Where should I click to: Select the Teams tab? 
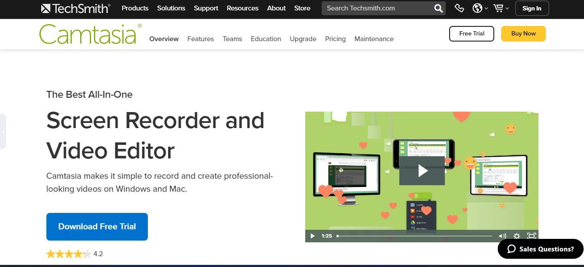click(232, 39)
